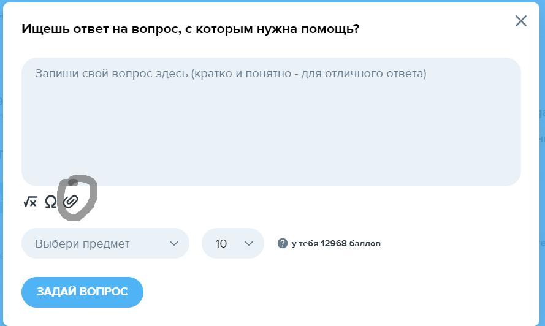Click the arrow beside the value 10

coord(249,243)
